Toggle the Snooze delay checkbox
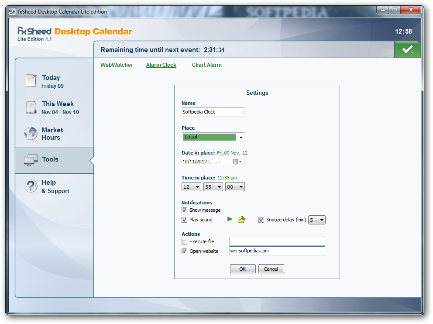 point(261,220)
